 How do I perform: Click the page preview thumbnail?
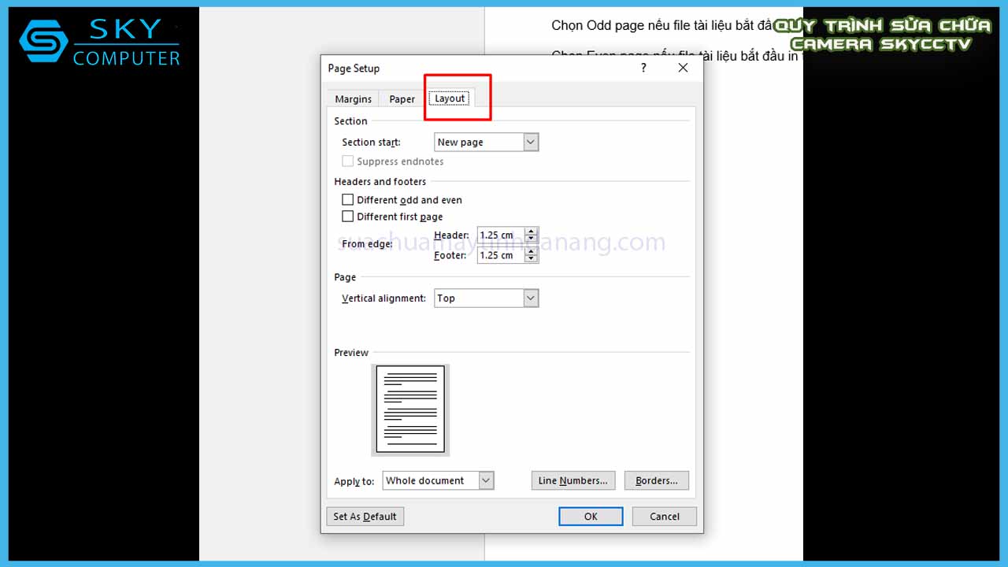(x=410, y=409)
